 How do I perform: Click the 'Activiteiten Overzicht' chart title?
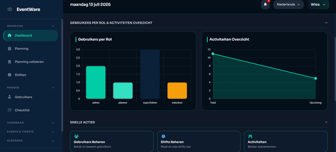(229, 39)
